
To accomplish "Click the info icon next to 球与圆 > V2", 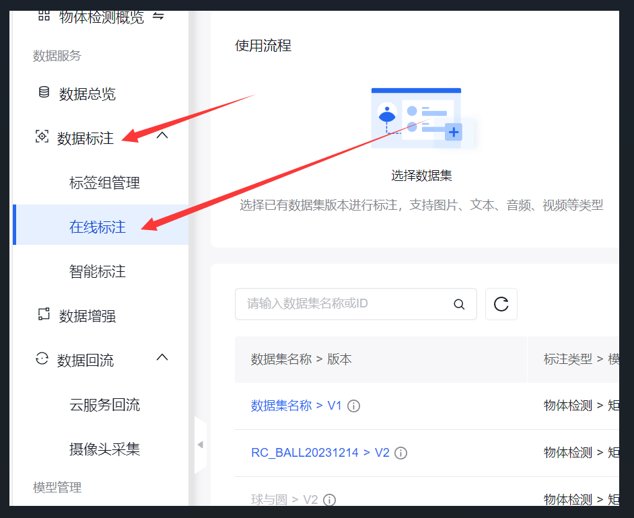I will [330, 501].
